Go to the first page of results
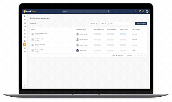Image resolution: width=172 pixels, height=102 pixels. coord(135,55)
